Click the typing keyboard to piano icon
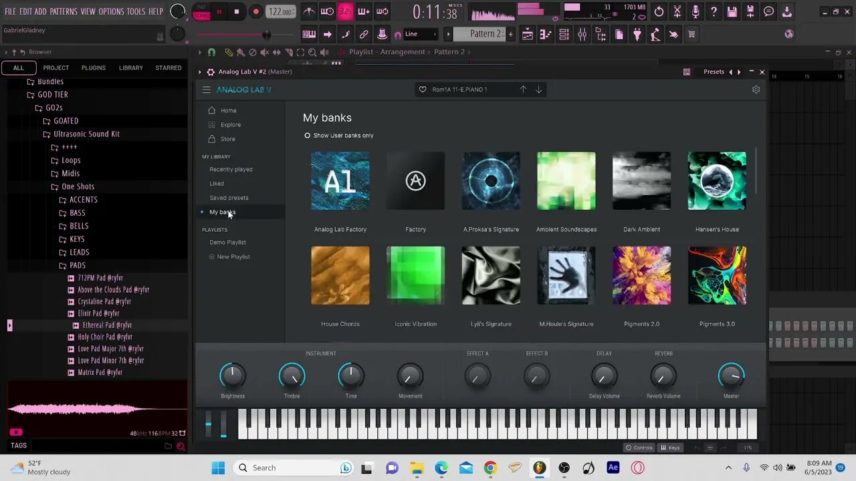Image resolution: width=856 pixels, height=481 pixels. (x=309, y=34)
